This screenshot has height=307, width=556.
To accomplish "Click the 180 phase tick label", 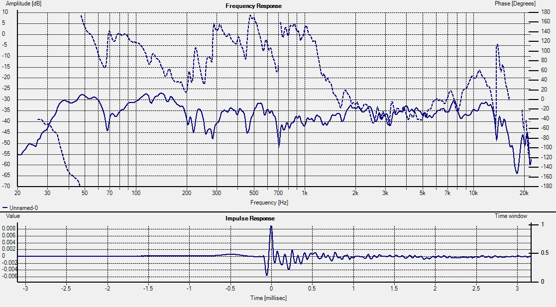I will [545, 12].
